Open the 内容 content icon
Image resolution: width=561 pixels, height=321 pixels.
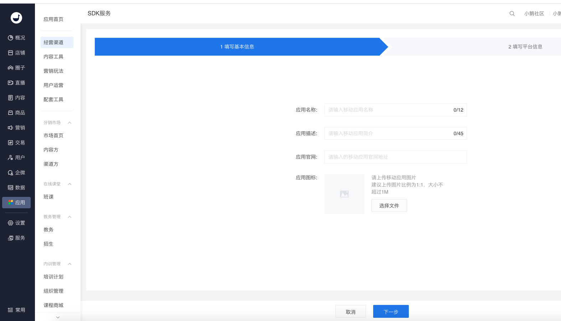11,98
